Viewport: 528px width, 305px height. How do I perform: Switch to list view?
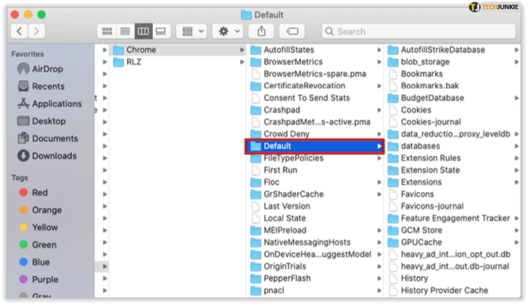tap(125, 31)
